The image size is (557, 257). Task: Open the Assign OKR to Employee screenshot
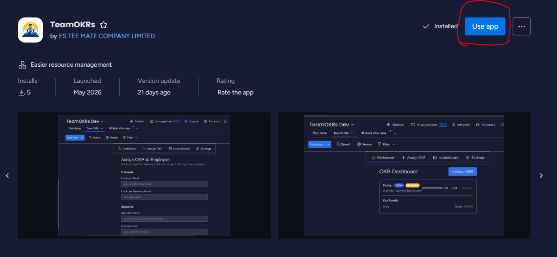(144, 176)
